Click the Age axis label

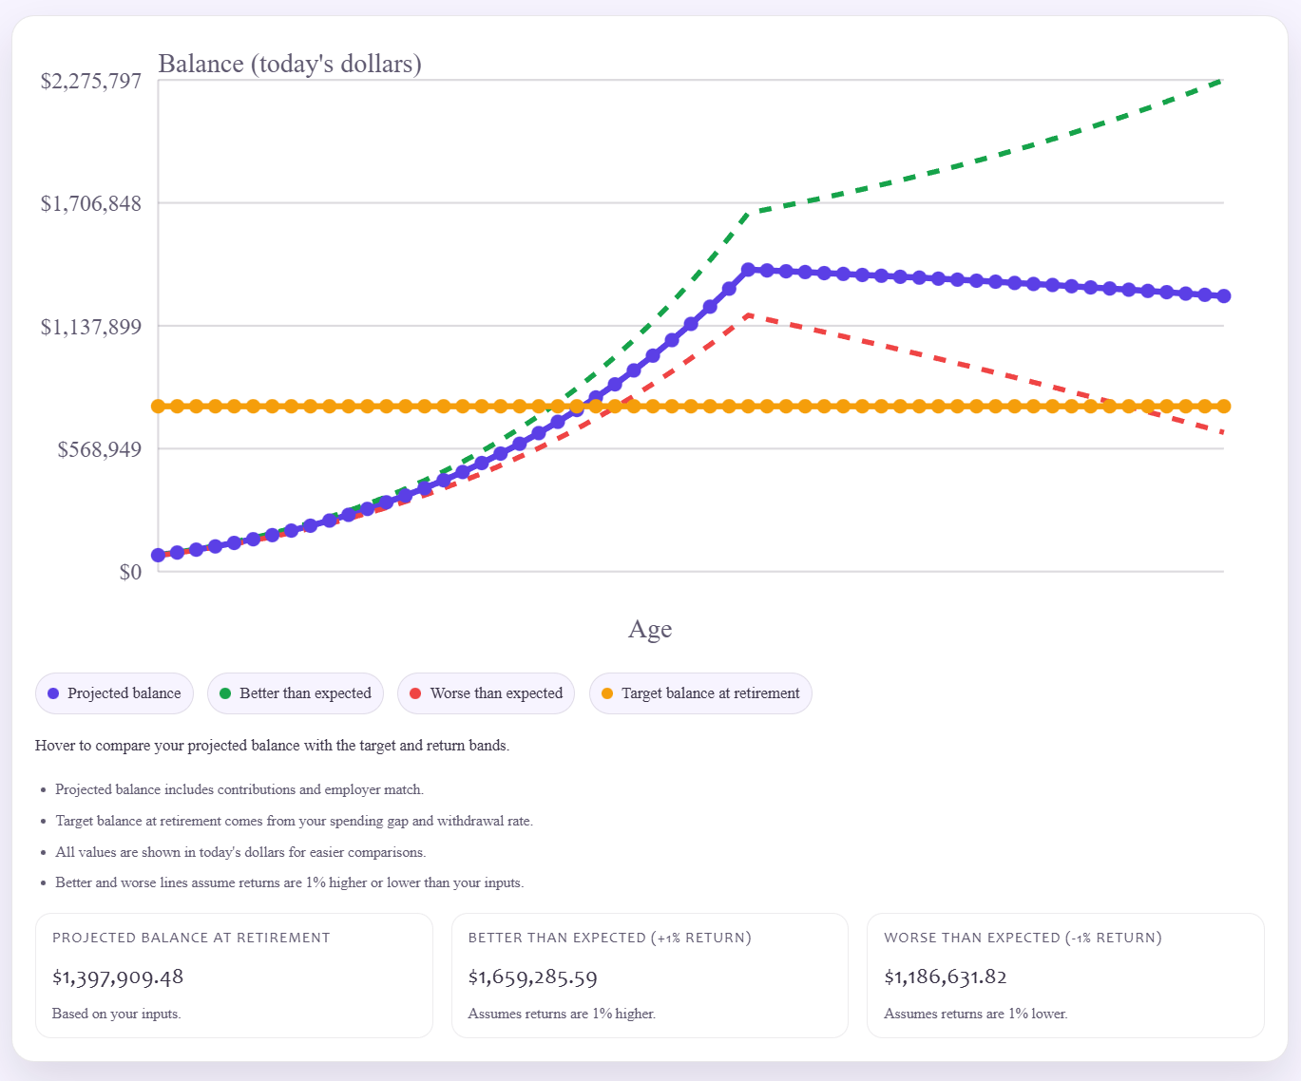point(650,629)
